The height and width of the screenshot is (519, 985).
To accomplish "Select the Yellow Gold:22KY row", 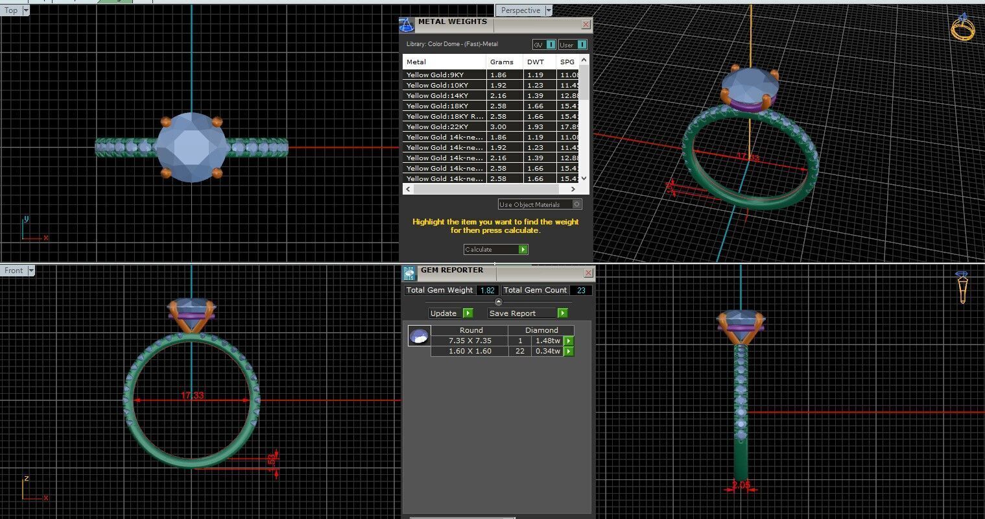I will [491, 127].
